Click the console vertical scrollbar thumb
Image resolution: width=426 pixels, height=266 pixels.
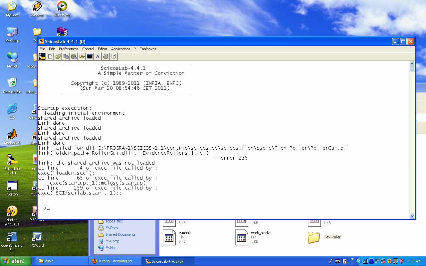coord(412,69)
